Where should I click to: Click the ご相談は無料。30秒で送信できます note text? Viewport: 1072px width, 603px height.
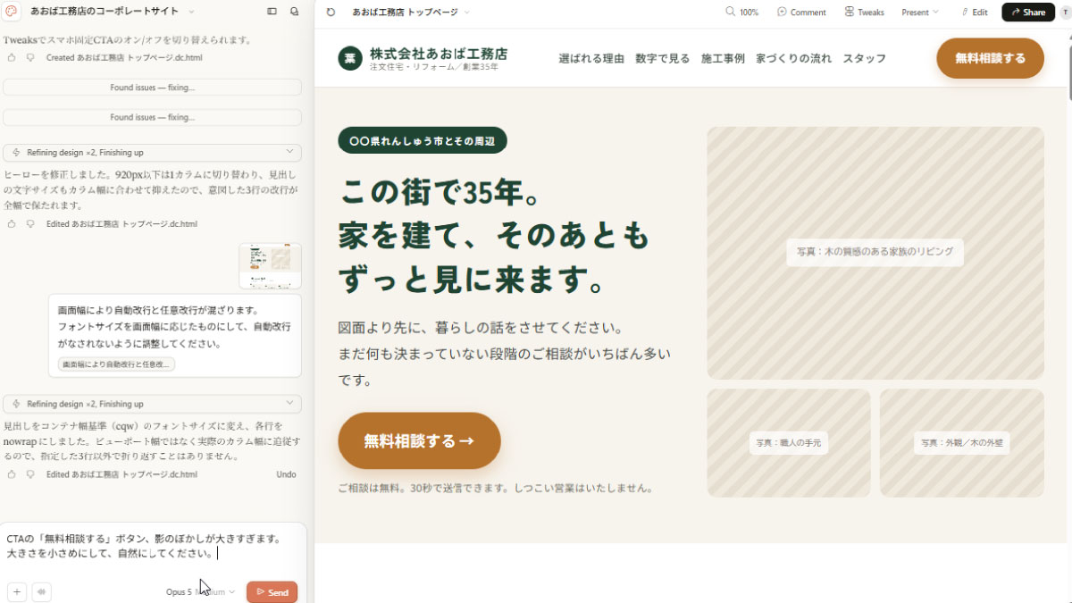coord(496,489)
